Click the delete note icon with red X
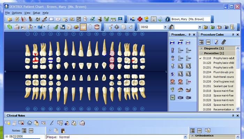Screen dimensions: 244x139 21,123
